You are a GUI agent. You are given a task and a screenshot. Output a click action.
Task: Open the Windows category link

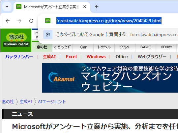click(96, 56)
